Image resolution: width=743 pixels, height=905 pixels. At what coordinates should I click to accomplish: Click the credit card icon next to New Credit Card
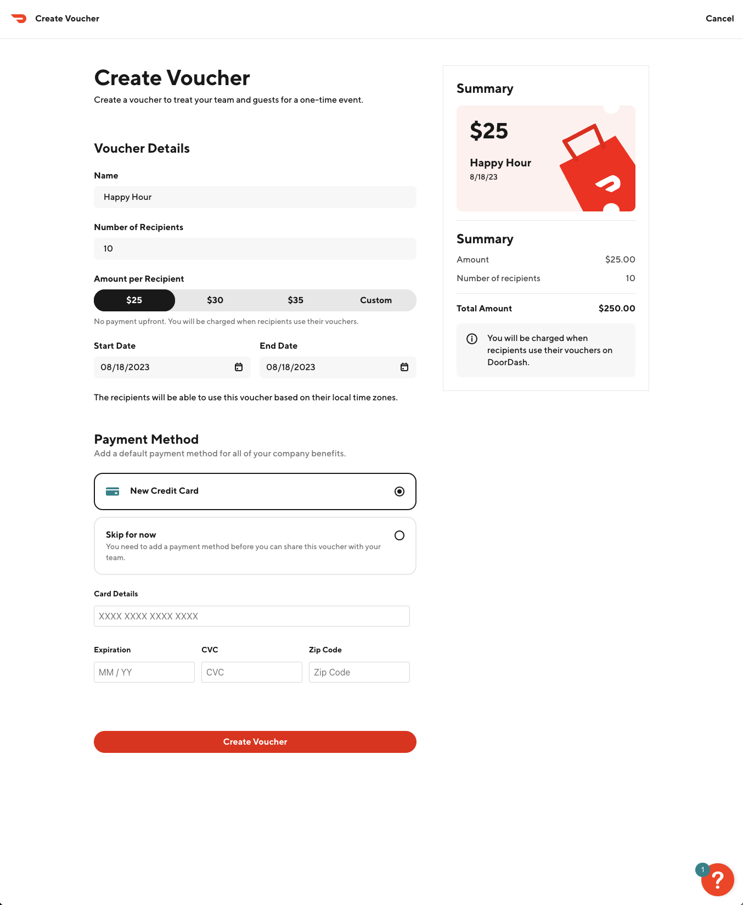[x=112, y=491]
